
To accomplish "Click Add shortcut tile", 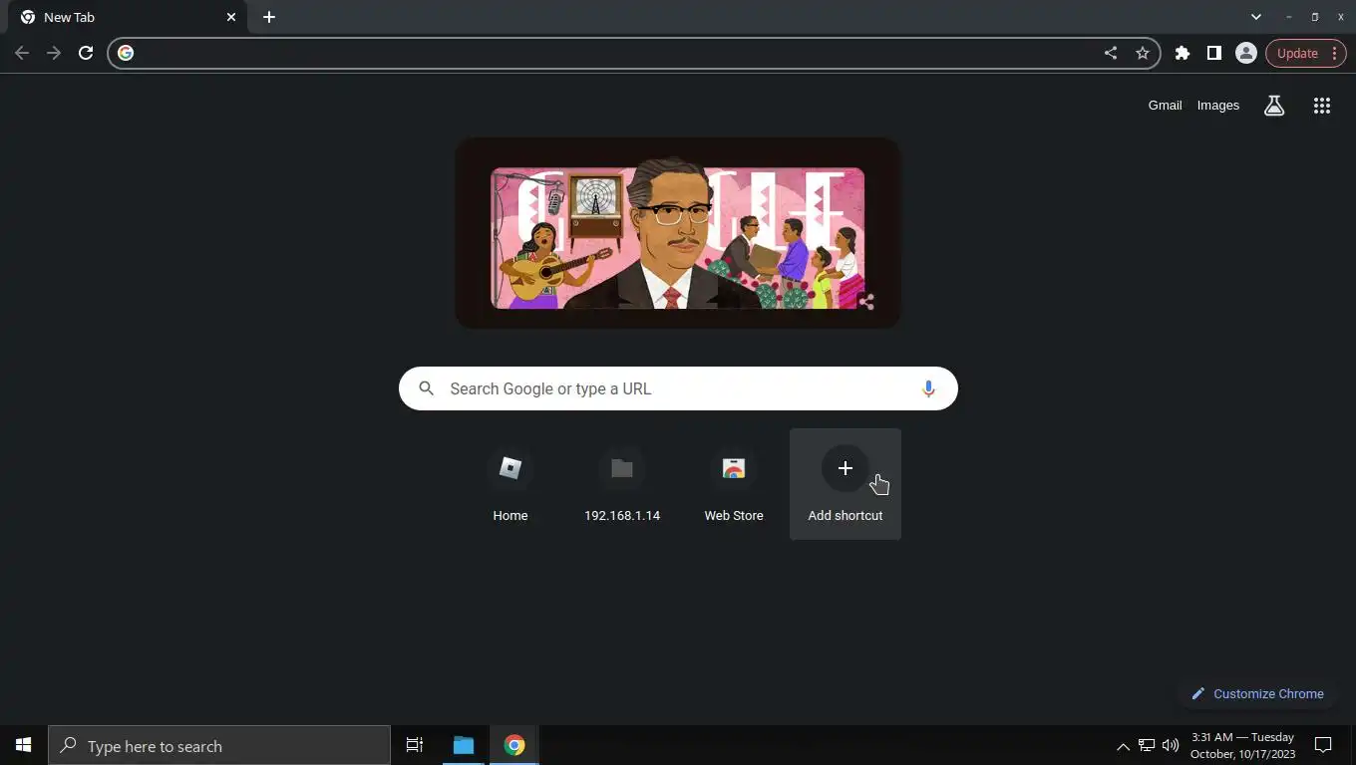I will click(x=846, y=485).
